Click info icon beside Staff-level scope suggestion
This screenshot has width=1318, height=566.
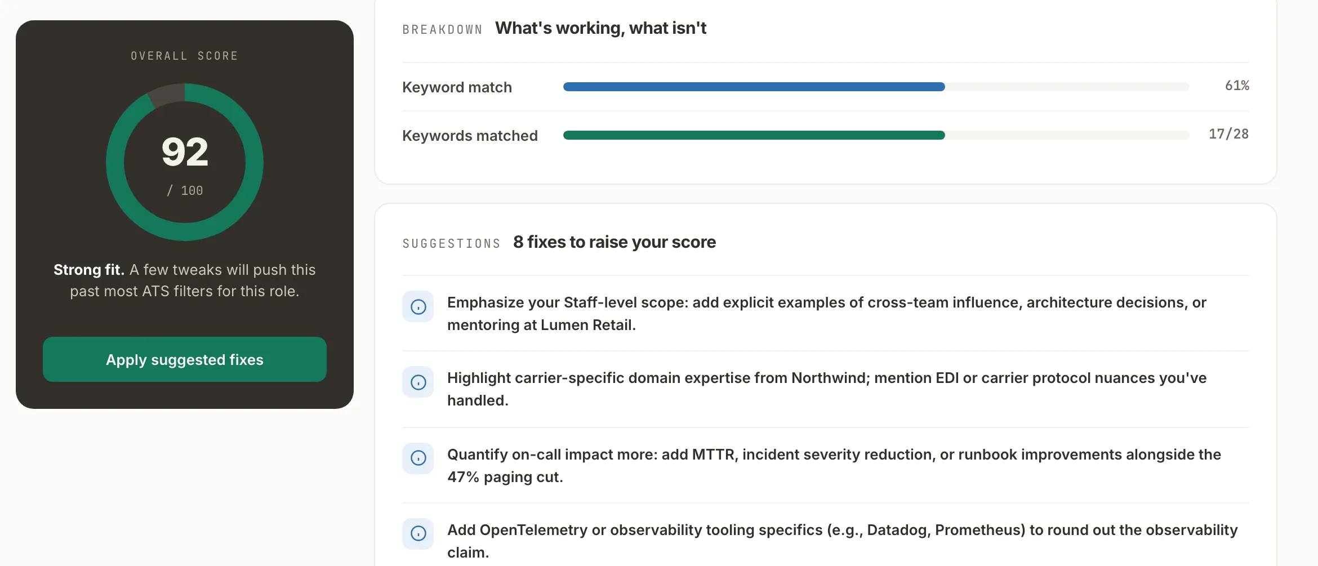pyautogui.click(x=418, y=306)
